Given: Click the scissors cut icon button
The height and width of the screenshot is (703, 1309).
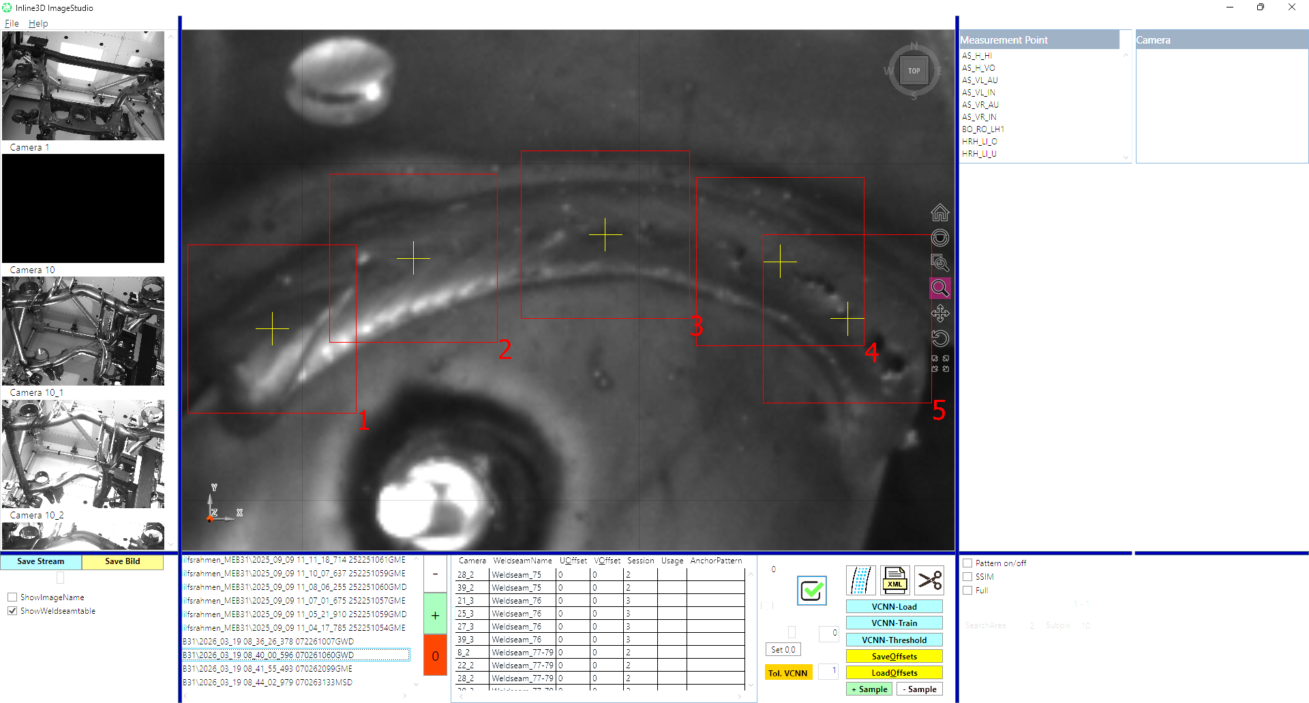Looking at the screenshot, I should click(929, 580).
